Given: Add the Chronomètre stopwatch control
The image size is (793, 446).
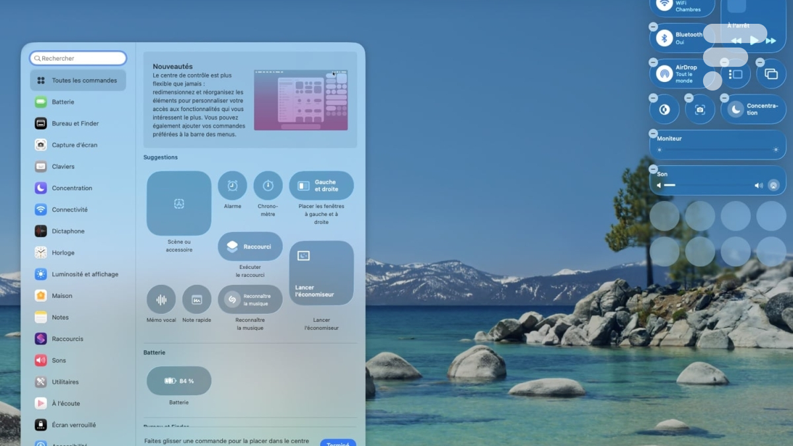Looking at the screenshot, I should (x=268, y=186).
